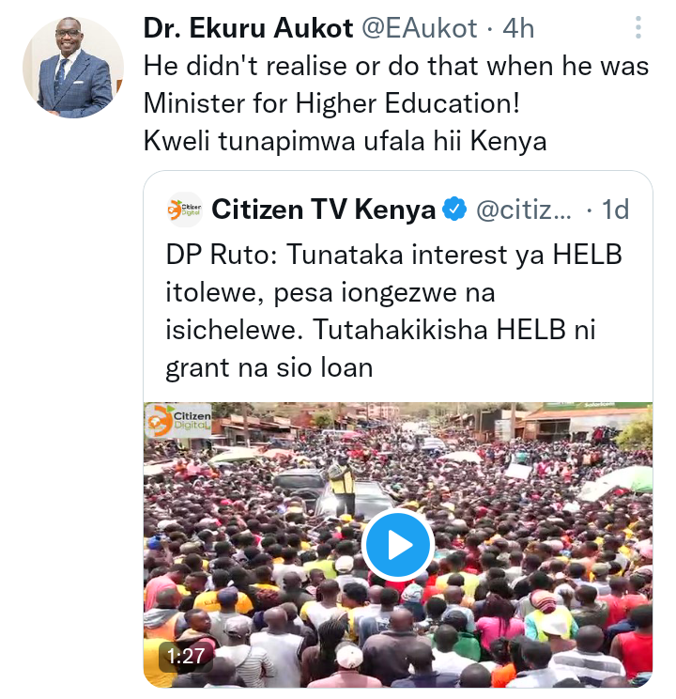Screen dimensions: 676x699
Task: Open the three-dot tweet options menu
Action: [x=638, y=27]
